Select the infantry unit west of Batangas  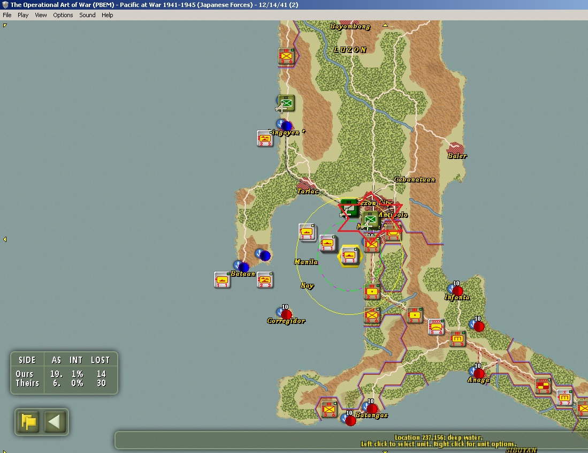(x=329, y=409)
